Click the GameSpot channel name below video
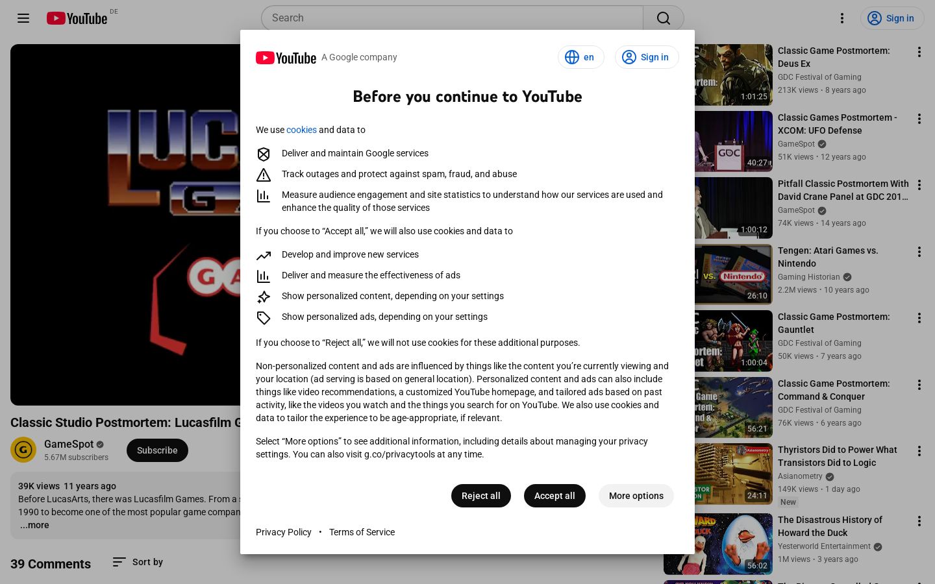Image resolution: width=935 pixels, height=584 pixels. tap(69, 444)
